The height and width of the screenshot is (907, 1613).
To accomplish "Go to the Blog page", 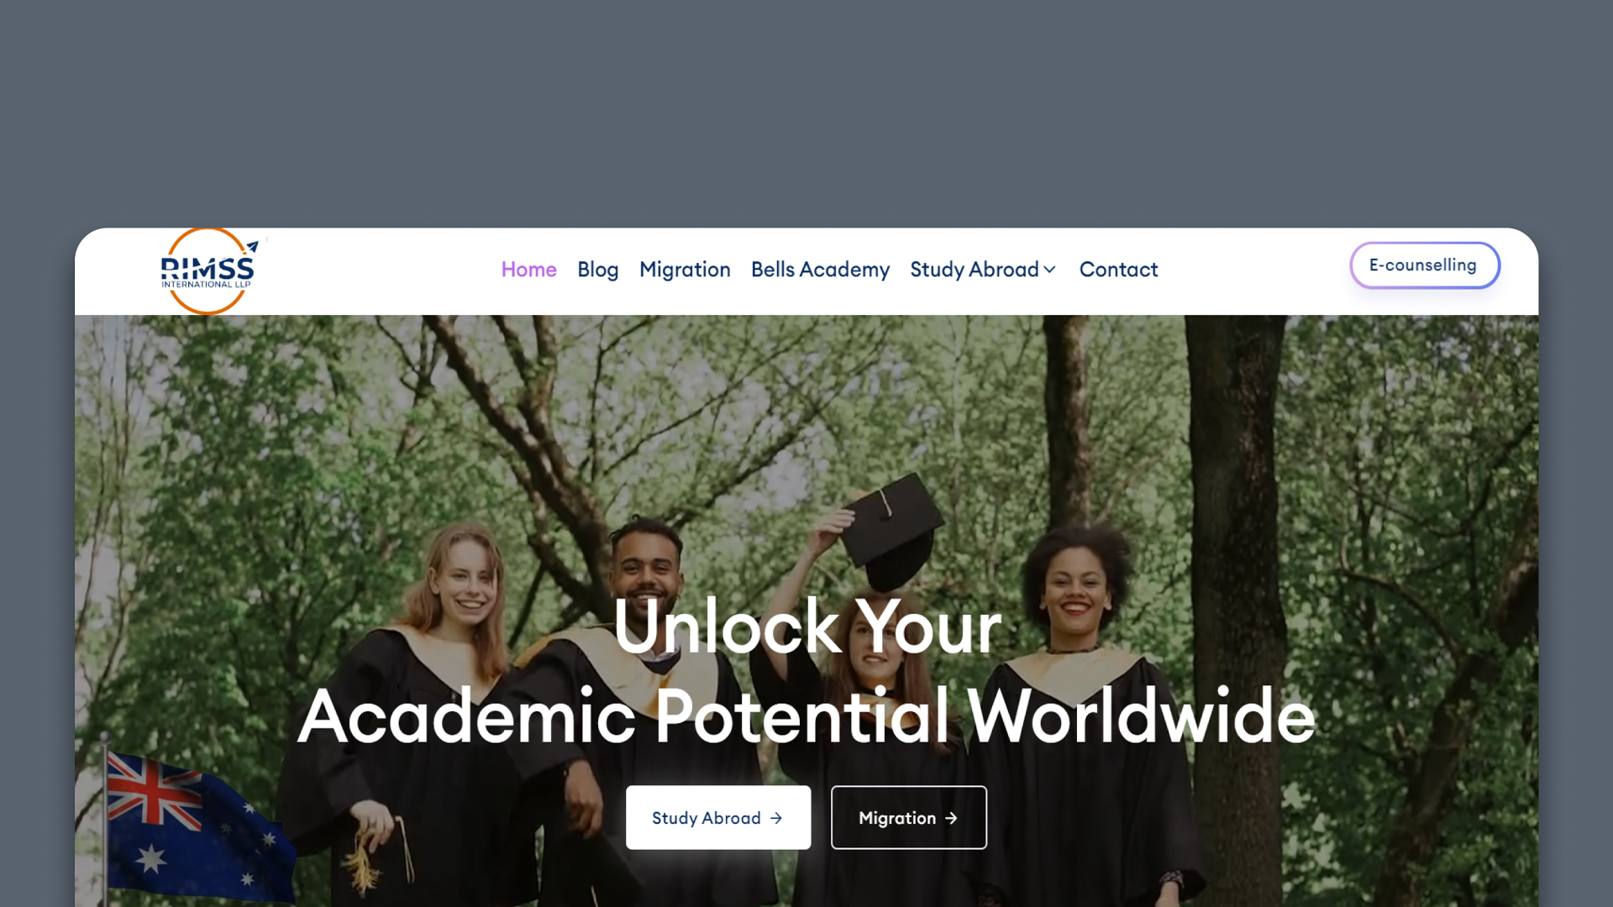I will click(597, 270).
